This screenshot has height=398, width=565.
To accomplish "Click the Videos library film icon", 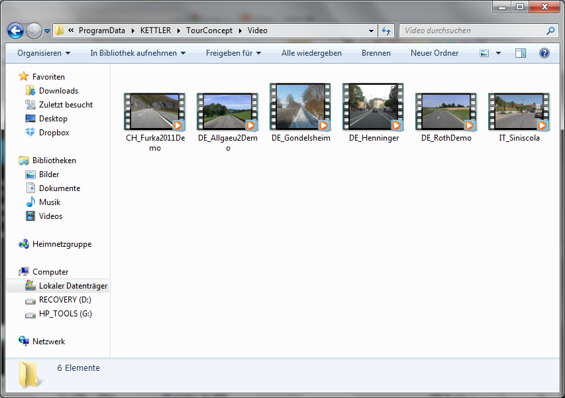I will coord(30,216).
